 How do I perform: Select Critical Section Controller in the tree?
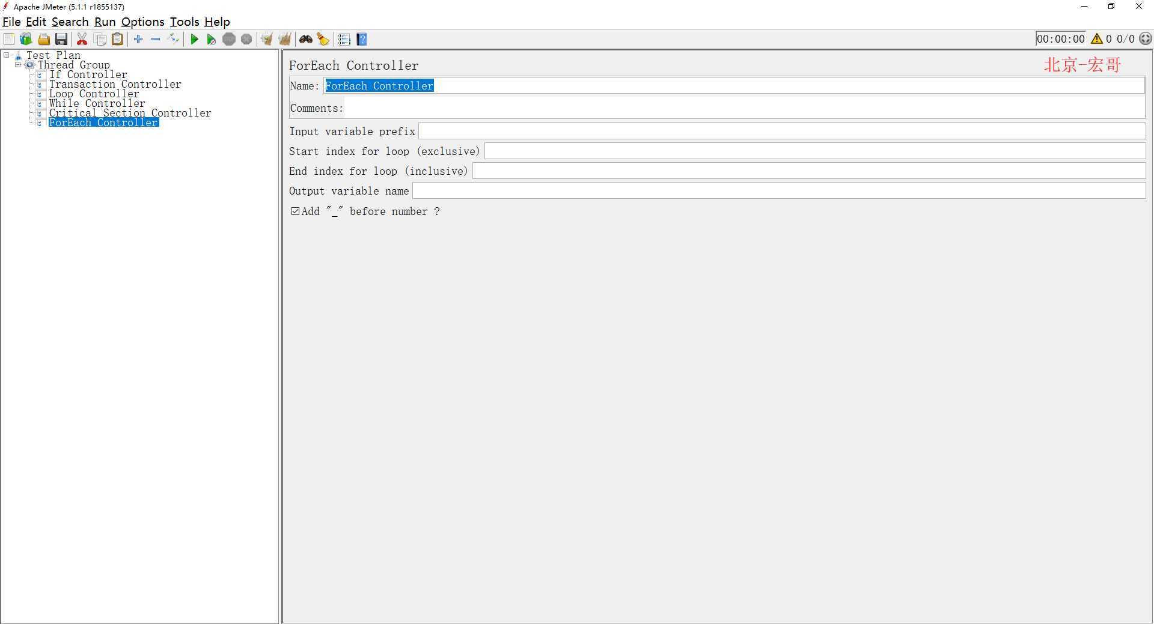(130, 113)
